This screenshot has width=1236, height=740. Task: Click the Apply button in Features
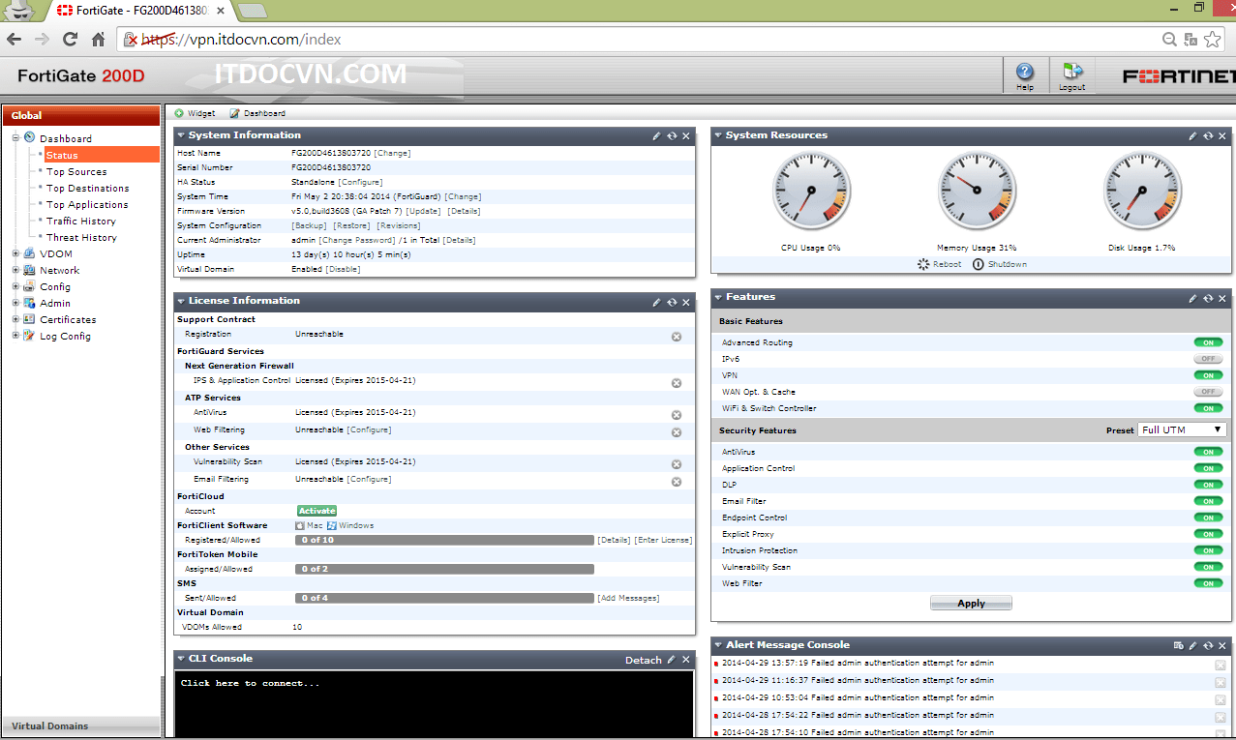[x=971, y=603]
